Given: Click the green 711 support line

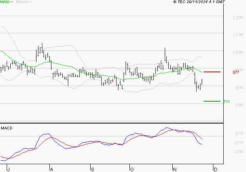Looking at the screenshot, I should pos(212,101).
